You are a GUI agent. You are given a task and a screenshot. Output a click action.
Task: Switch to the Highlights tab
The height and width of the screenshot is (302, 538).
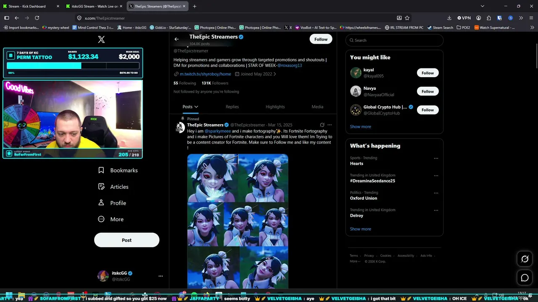click(275, 107)
